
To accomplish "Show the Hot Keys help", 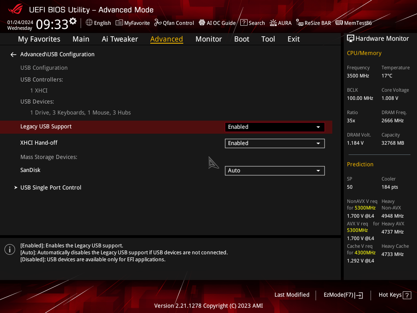I will click(394, 295).
